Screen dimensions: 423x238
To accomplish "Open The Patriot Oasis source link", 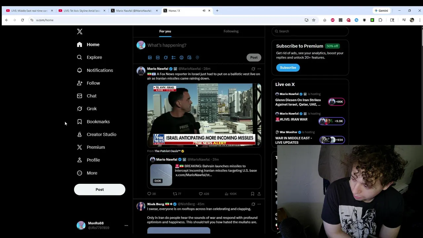I will coord(169,151).
